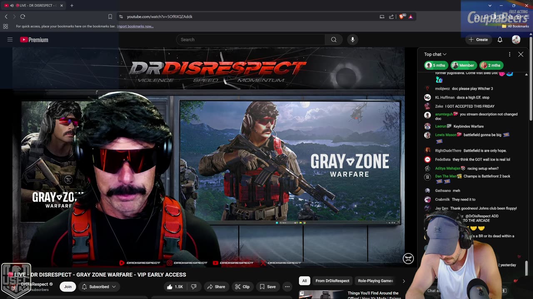
Task: Click Gathsano's 'meh' chat message
Action: [456, 191]
